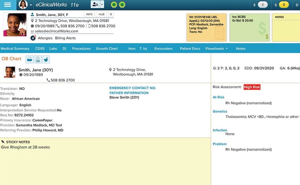The image size is (300, 185).
Task: Click the OB history clock icon
Action: [x=38, y=60]
